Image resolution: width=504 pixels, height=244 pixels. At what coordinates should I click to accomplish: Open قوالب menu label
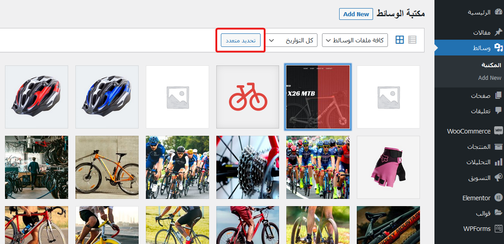pos(483,213)
